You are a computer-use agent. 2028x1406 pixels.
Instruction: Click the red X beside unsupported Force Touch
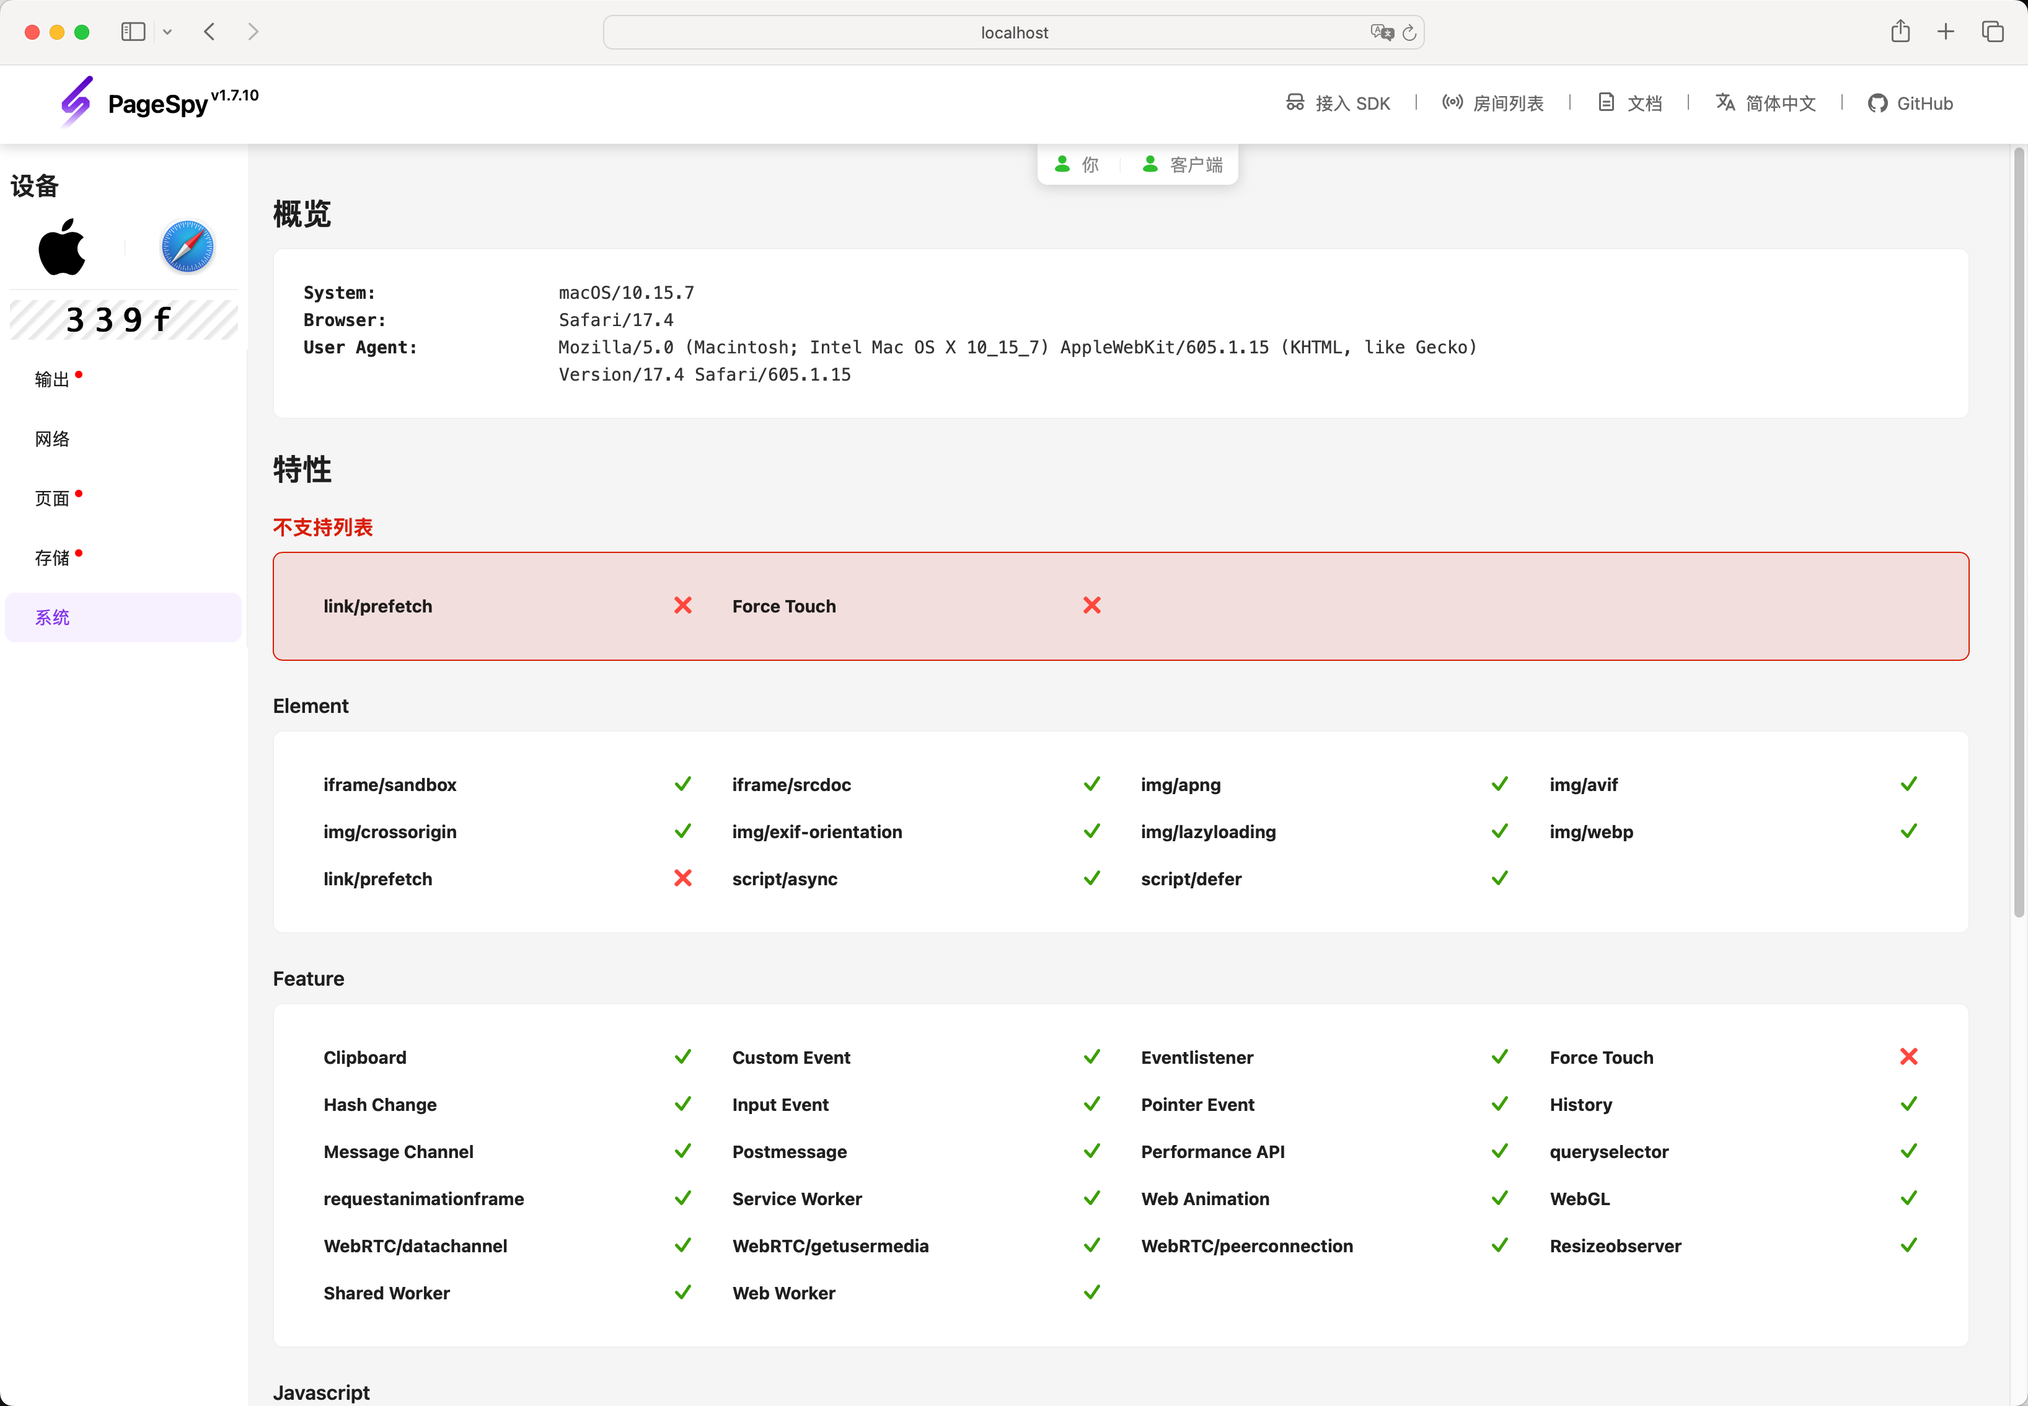(1092, 605)
